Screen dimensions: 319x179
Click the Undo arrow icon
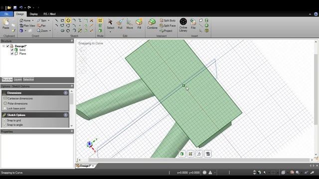[x=21, y=8]
